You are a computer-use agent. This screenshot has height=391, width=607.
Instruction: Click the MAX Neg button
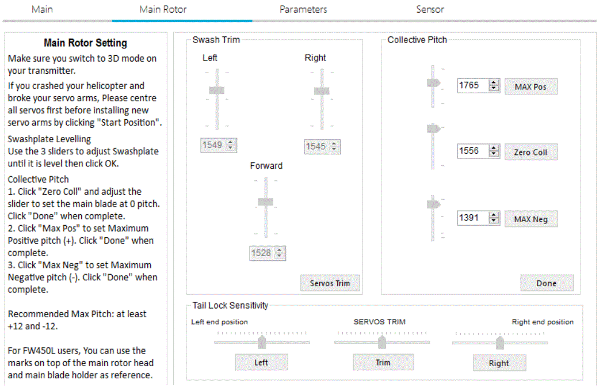(530, 219)
